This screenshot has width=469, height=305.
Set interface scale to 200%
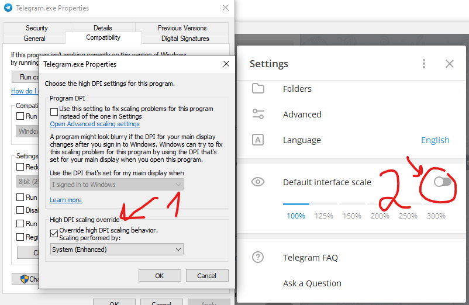pyautogui.click(x=380, y=216)
